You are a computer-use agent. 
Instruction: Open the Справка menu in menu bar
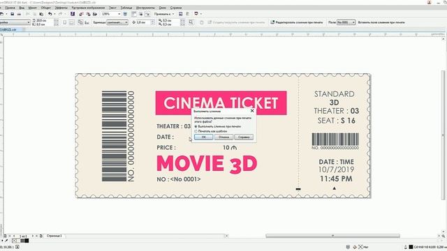(x=176, y=8)
